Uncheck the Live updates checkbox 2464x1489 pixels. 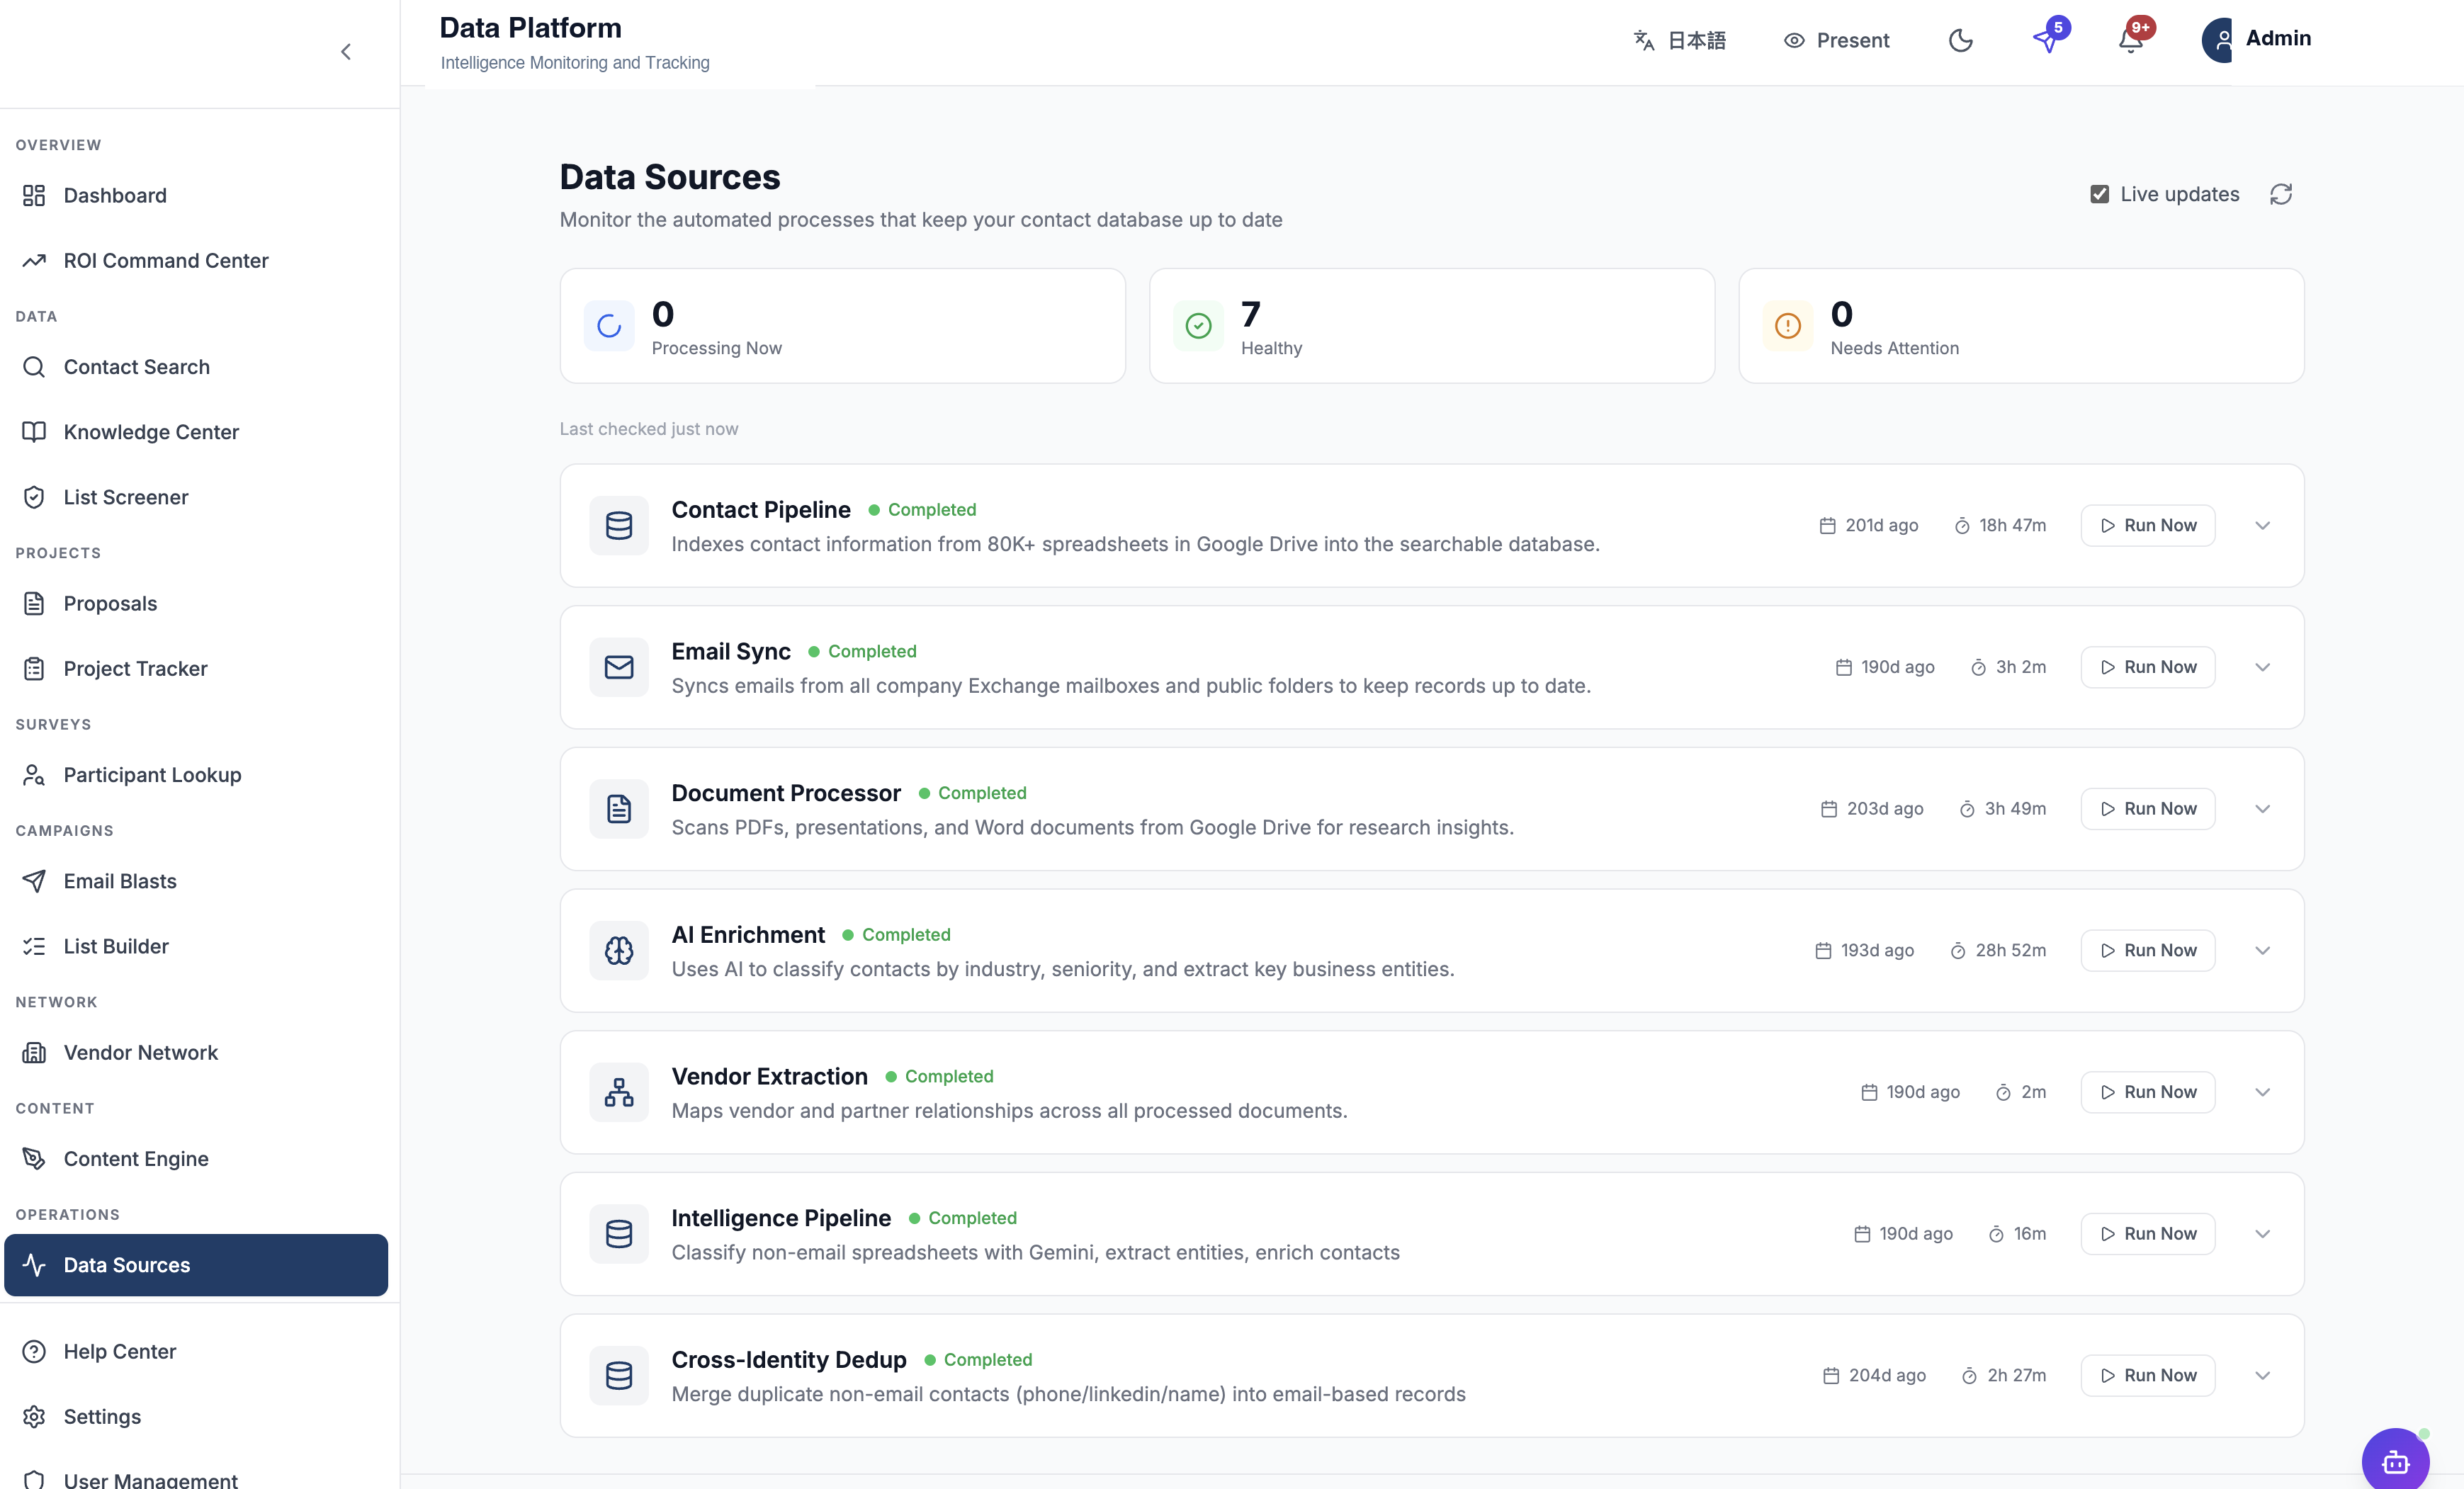2099,194
